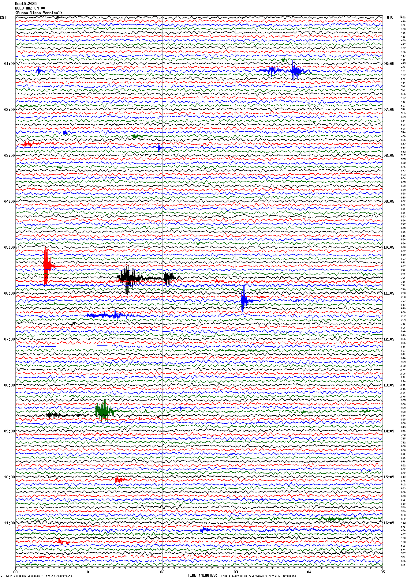The image size is (407, 580).
Task: Select the 05:00 CST time label
Action: pos(9,247)
